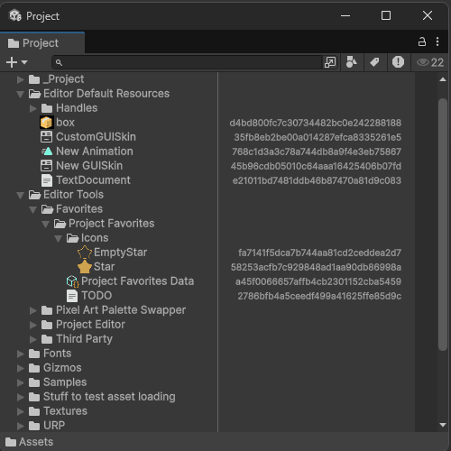Select the box prefab asset
This screenshot has width=451, height=451.
(65, 123)
